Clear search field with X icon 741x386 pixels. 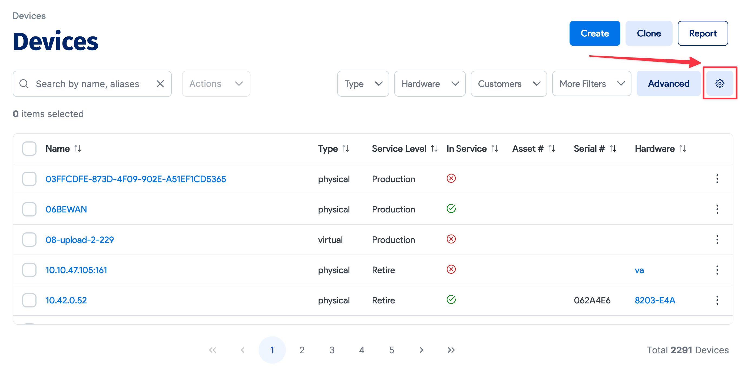160,84
